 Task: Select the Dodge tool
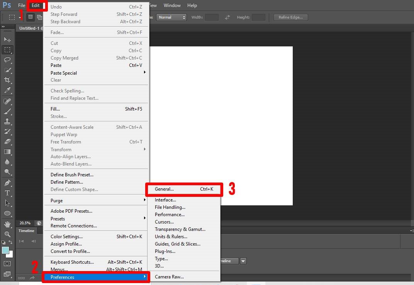click(7, 172)
